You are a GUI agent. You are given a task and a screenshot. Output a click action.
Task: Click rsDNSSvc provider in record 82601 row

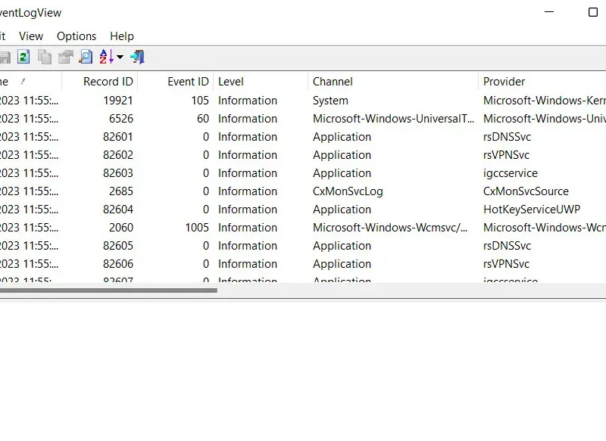507,137
